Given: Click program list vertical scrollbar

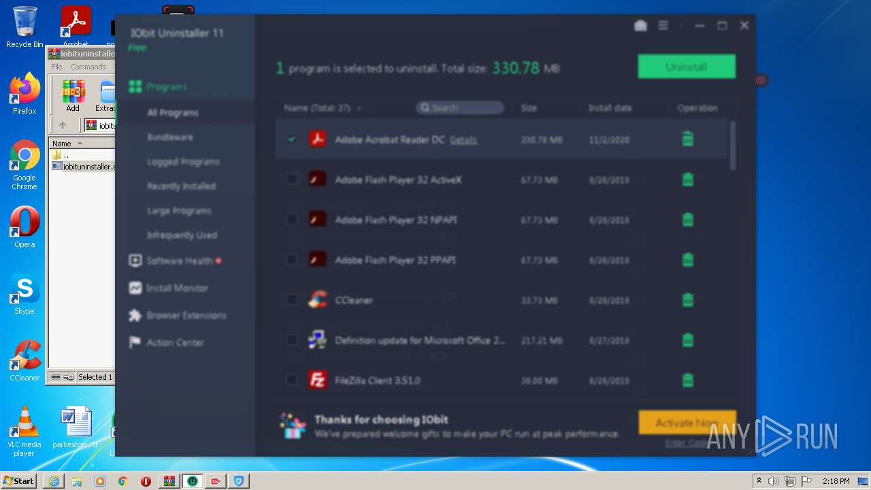Looking at the screenshot, I should pyautogui.click(x=733, y=146).
